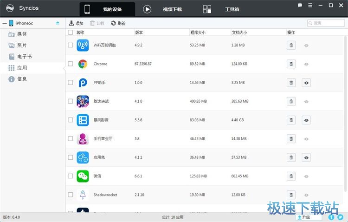The height and width of the screenshot is (222, 348).
Task: Tick the WiFi万能钥匙 row checkbox
Action: (71, 45)
